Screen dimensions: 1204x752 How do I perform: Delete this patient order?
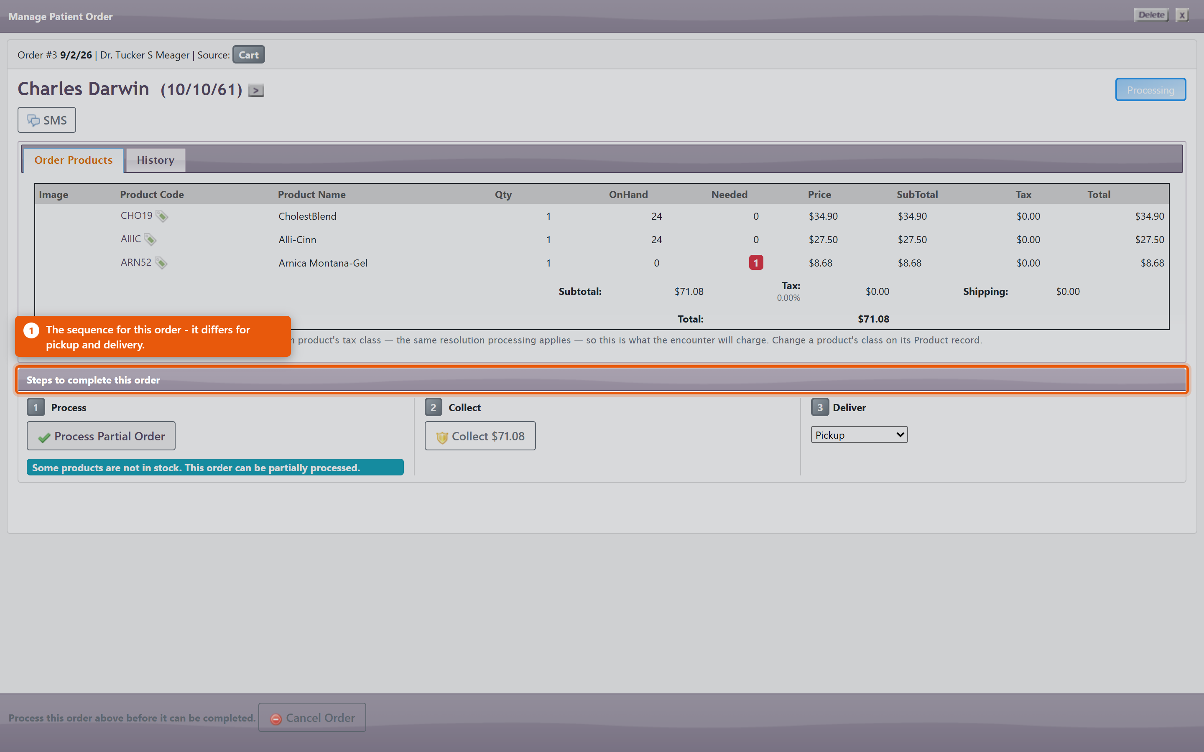click(x=1151, y=15)
